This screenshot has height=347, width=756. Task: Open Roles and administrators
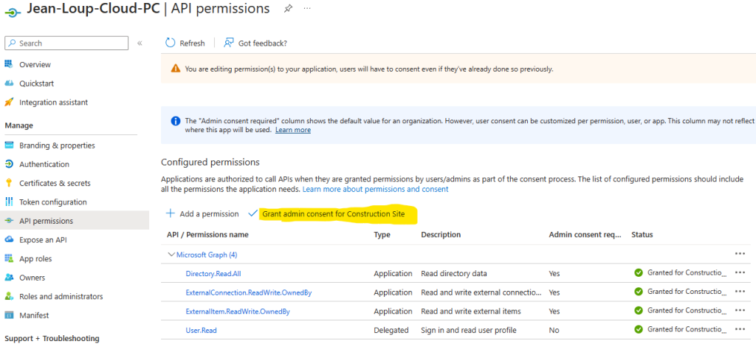pos(61,296)
